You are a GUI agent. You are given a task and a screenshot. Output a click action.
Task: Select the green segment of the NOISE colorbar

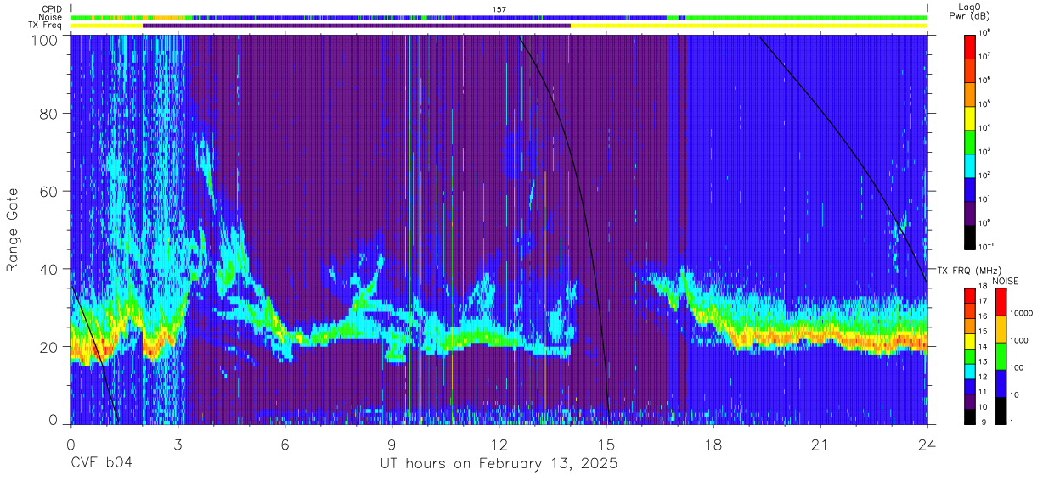1001,355
